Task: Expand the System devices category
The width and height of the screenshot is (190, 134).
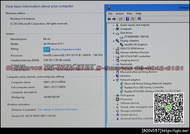Action: pyautogui.click(x=114, y=115)
